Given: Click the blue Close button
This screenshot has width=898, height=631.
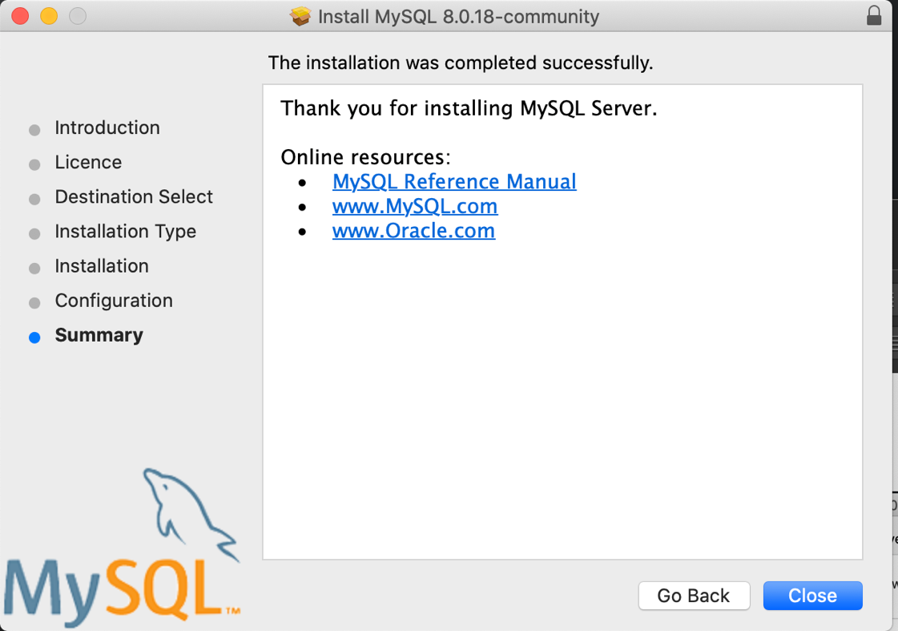Looking at the screenshot, I should (812, 596).
